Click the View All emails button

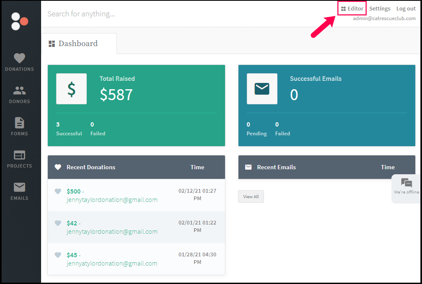tap(251, 196)
